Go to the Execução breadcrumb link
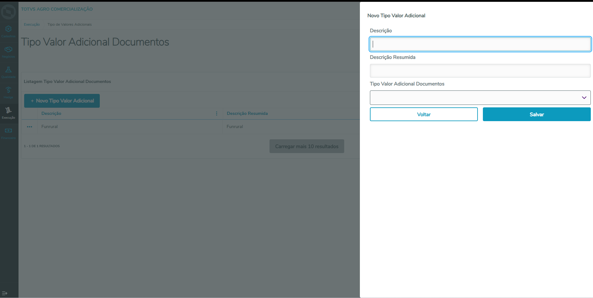Viewport: 593px width, 298px height. click(x=32, y=24)
